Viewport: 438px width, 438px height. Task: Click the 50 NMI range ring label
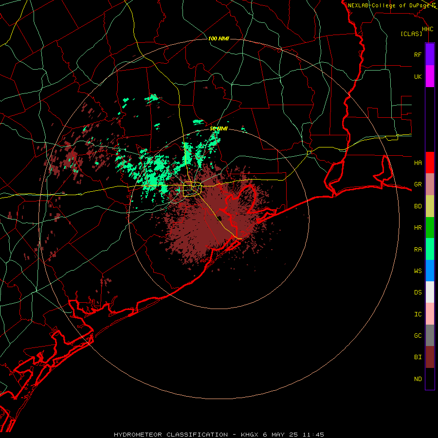point(219,128)
